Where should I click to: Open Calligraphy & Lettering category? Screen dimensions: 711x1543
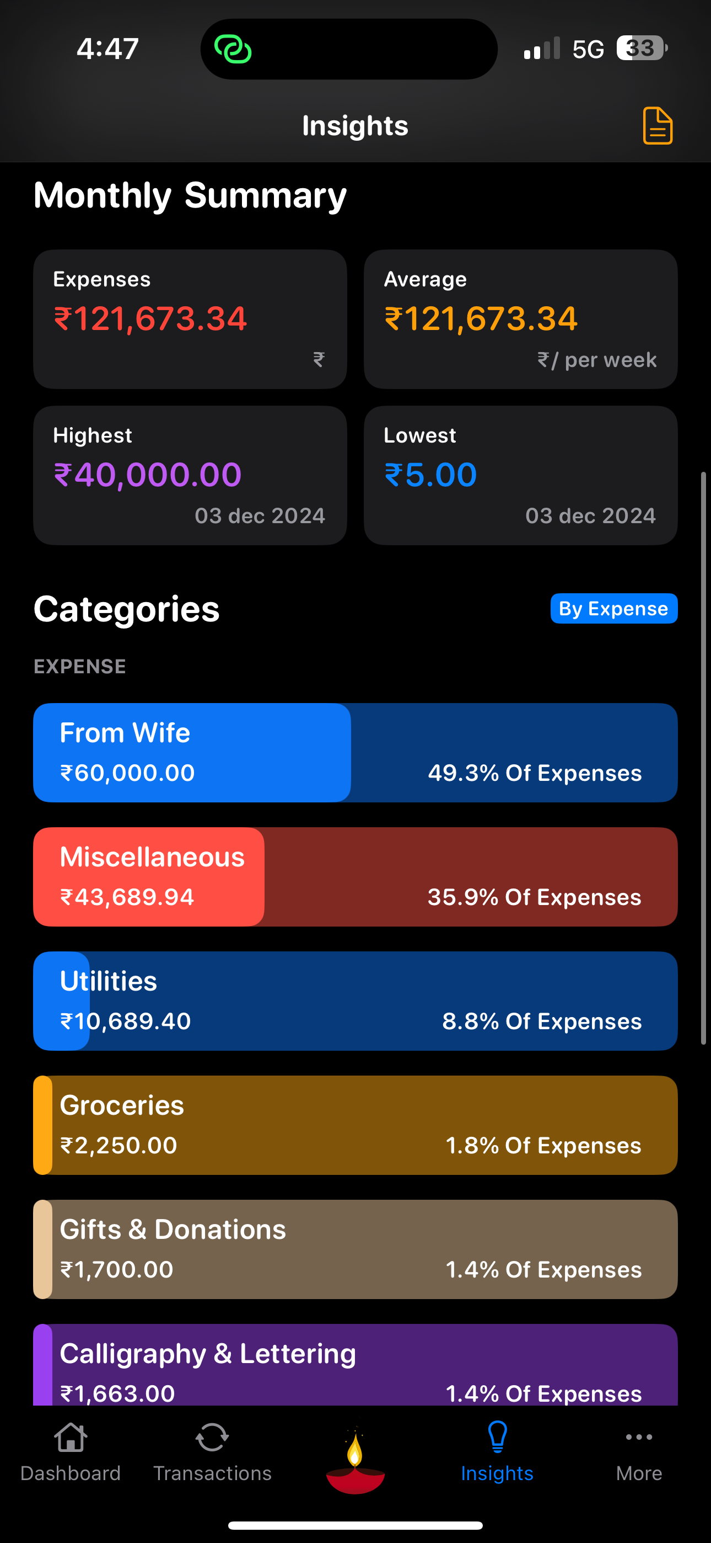(355, 1365)
